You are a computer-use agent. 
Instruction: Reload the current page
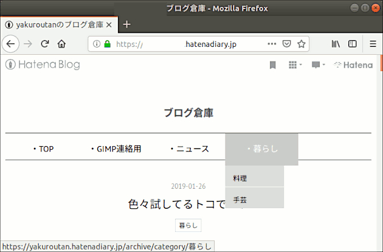45,44
